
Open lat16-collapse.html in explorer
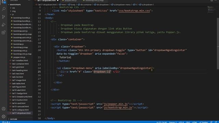[x=21, y=110]
